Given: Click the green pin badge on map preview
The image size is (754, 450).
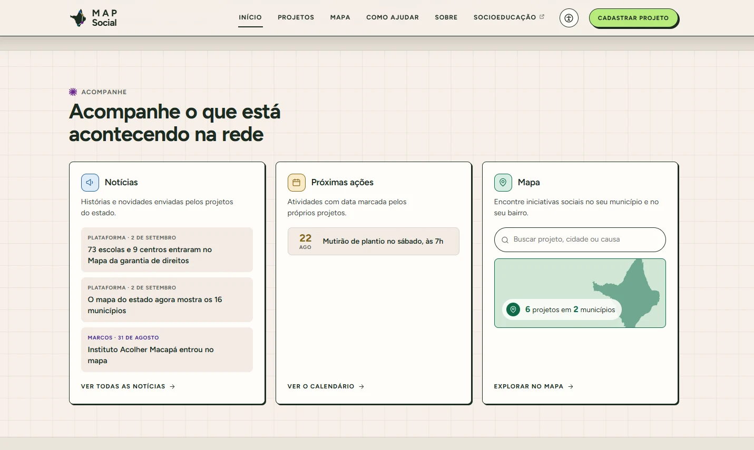Looking at the screenshot, I should (513, 309).
